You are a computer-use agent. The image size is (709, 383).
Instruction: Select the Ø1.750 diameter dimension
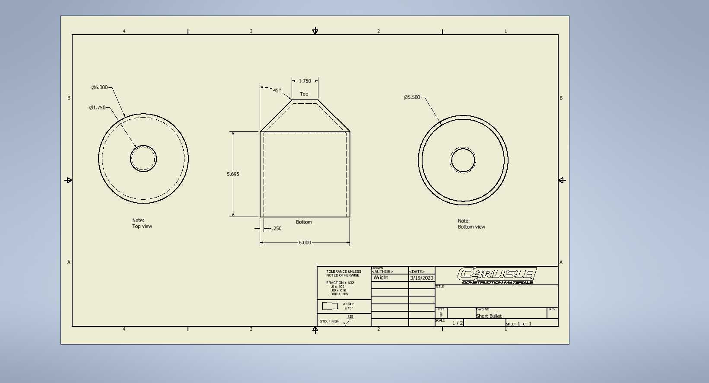click(x=97, y=108)
